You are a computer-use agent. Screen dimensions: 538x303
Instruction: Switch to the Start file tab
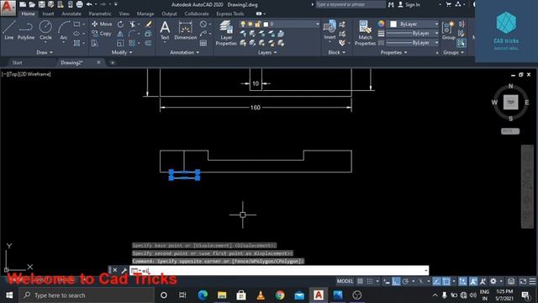coord(17,62)
